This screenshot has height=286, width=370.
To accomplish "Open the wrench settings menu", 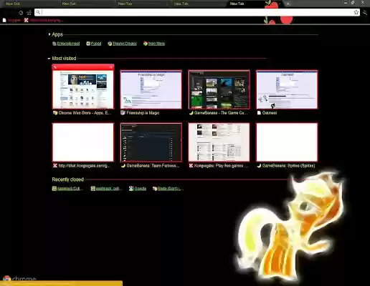I will 365,12.
